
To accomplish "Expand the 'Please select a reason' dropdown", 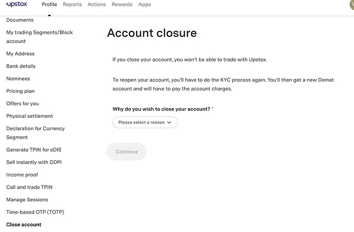I will tap(145, 122).
